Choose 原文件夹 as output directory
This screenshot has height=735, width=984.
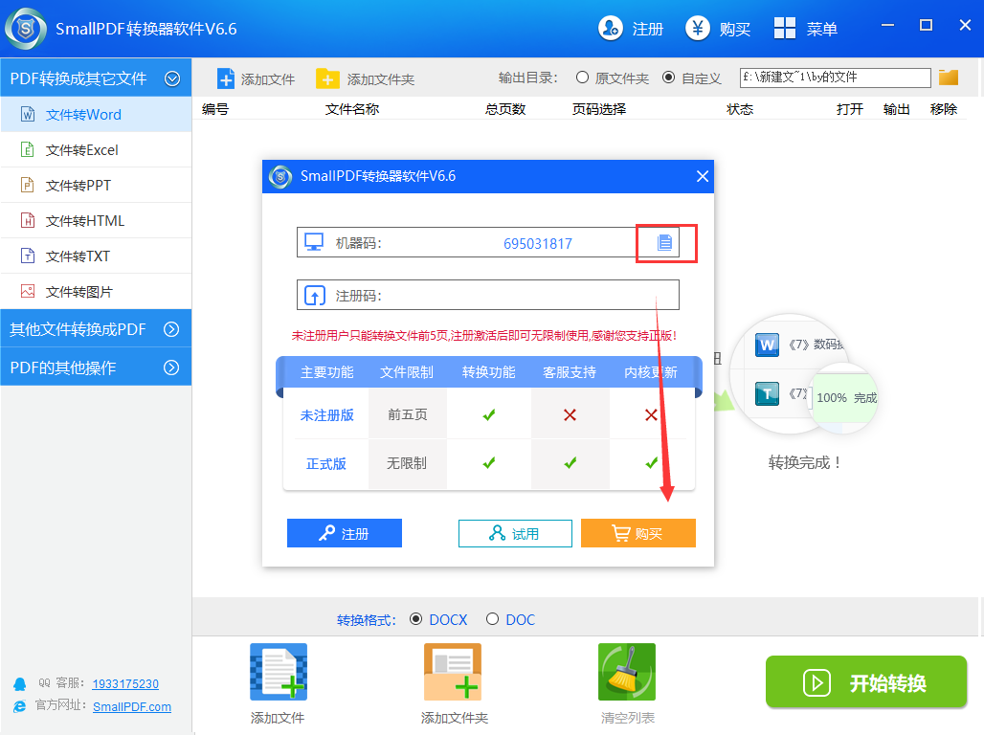click(582, 78)
